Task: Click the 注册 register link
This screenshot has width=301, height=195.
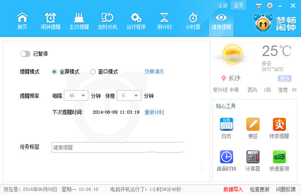Action: [222, 6]
